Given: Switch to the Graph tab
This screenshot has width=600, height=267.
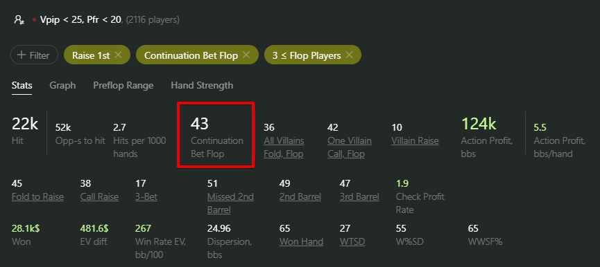Looking at the screenshot, I should pos(62,85).
